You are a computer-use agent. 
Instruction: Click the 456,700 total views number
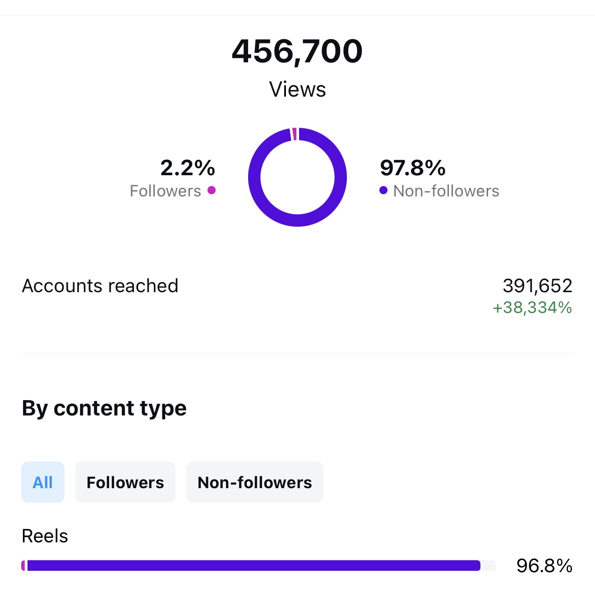(297, 51)
